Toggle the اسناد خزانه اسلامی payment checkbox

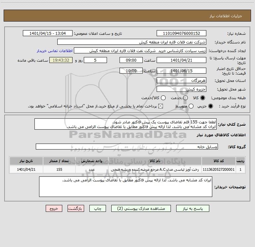[x=161, y=106]
